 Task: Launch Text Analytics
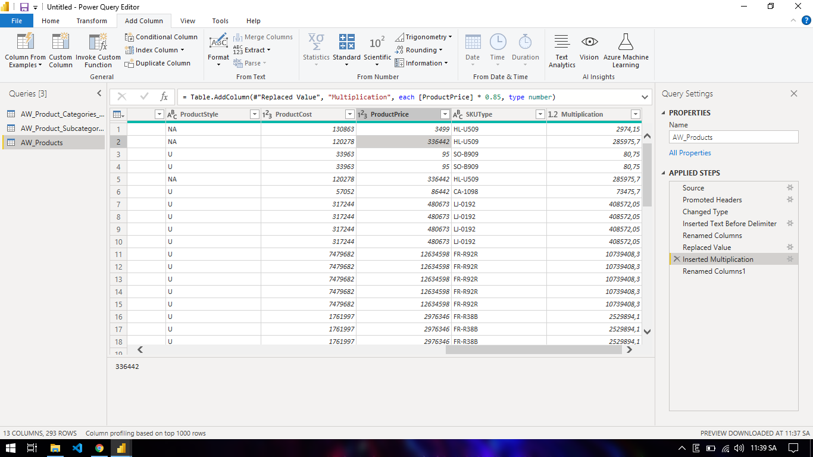coord(562,51)
